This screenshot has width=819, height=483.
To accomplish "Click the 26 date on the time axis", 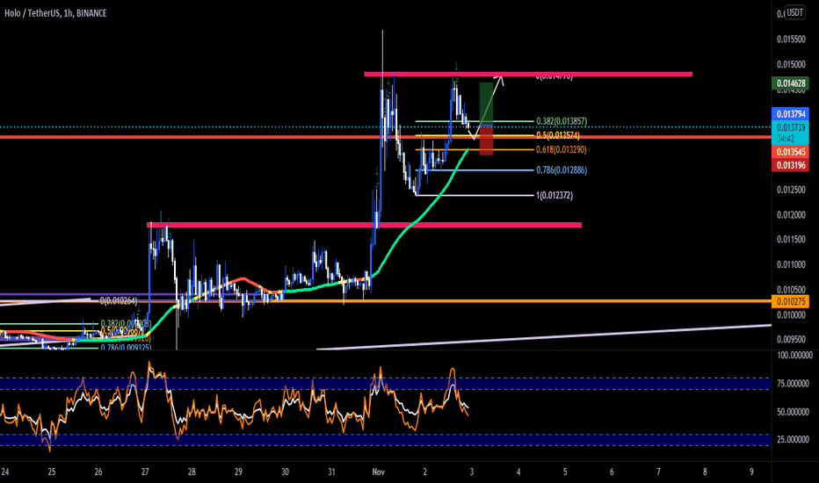I will [x=98, y=472].
